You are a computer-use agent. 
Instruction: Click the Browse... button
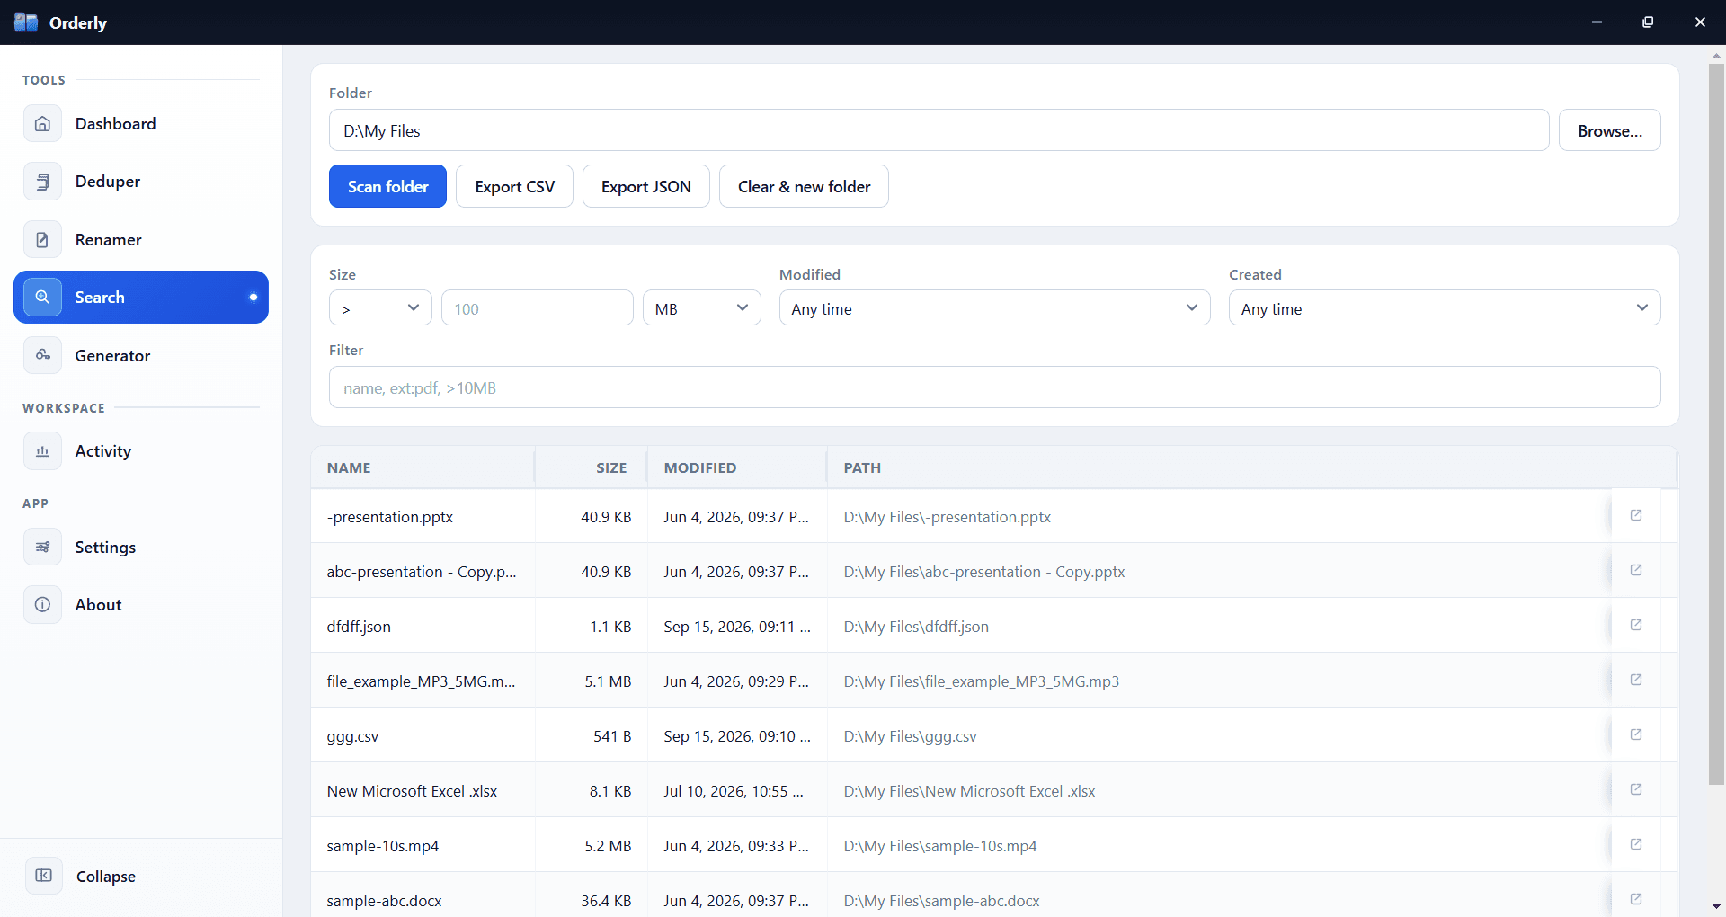(1609, 130)
